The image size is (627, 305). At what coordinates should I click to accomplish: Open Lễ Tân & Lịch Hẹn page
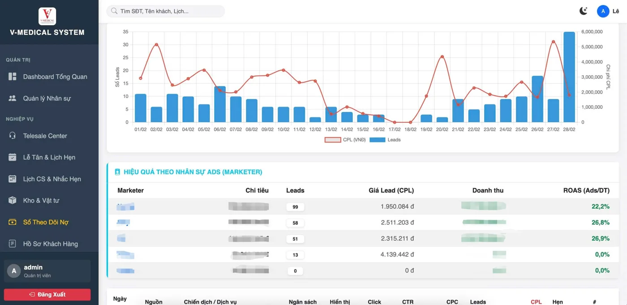pos(49,157)
